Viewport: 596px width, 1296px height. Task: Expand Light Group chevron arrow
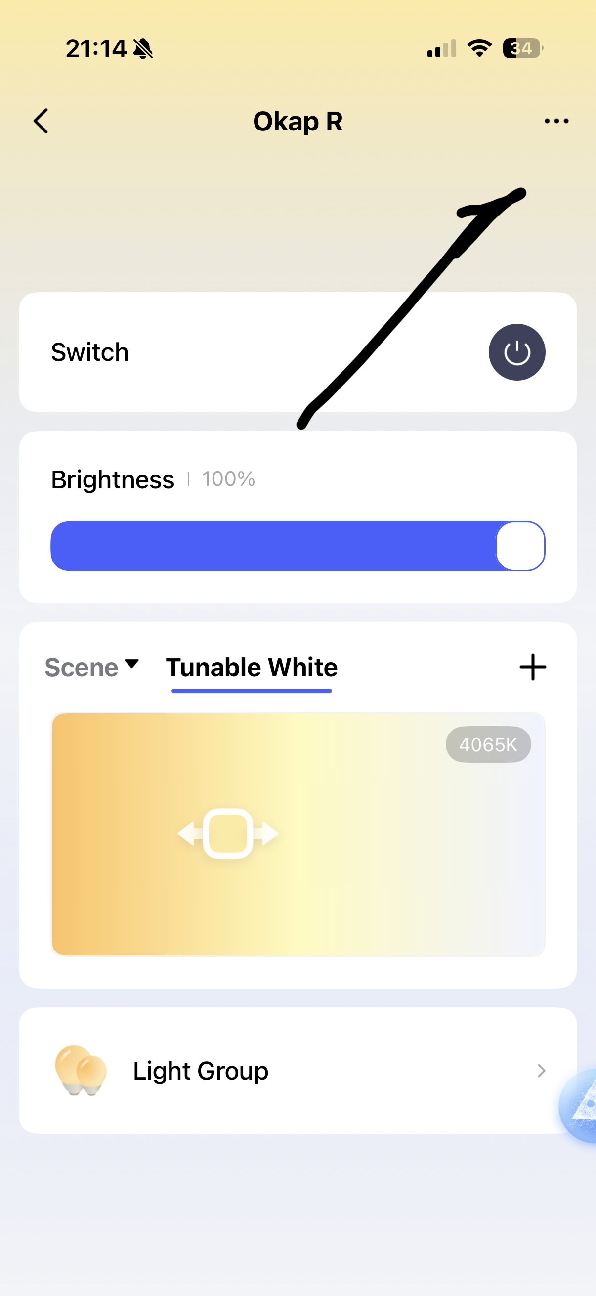[x=541, y=1071]
